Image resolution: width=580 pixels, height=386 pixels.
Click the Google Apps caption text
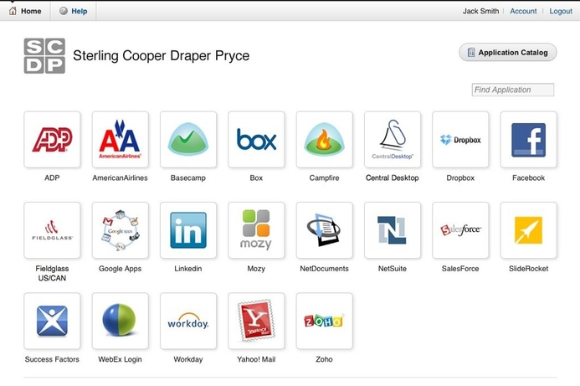click(x=121, y=269)
